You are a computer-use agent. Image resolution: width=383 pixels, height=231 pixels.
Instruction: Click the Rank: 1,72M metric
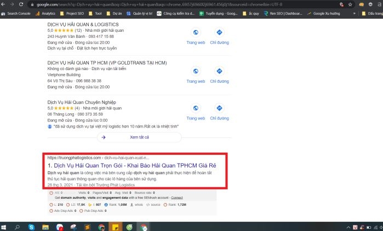click(x=175, y=205)
